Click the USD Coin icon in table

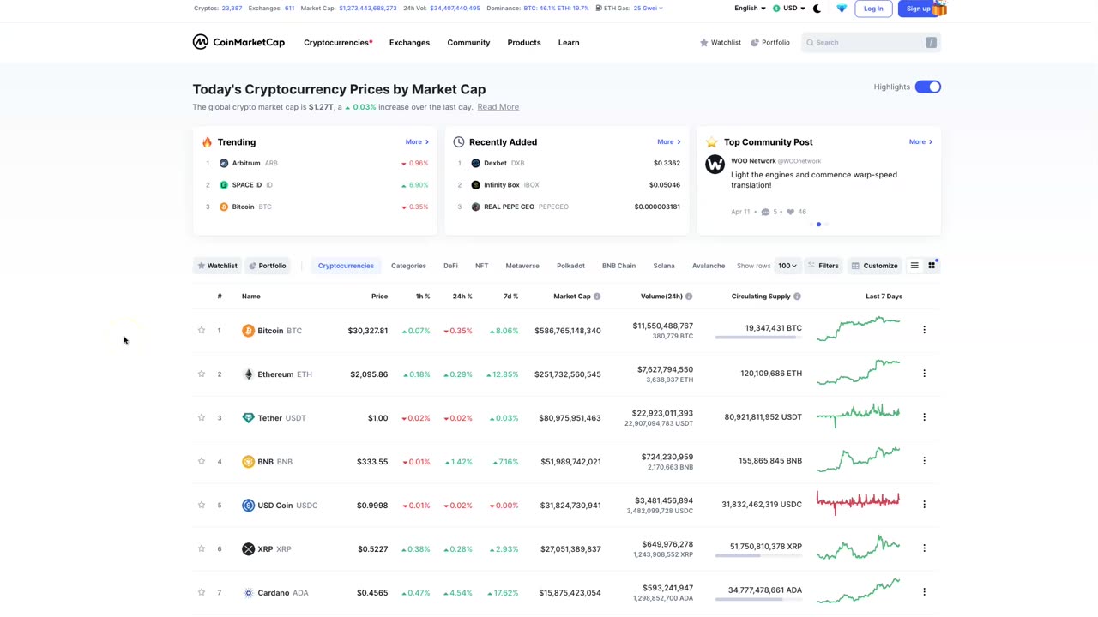pyautogui.click(x=248, y=506)
